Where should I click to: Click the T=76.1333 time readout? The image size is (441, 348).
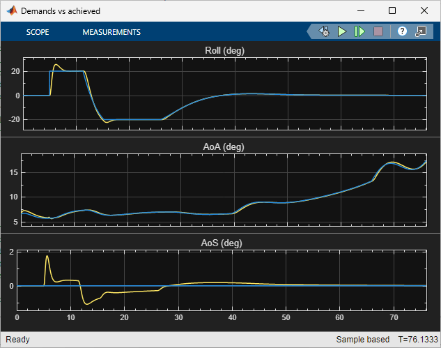point(417,340)
